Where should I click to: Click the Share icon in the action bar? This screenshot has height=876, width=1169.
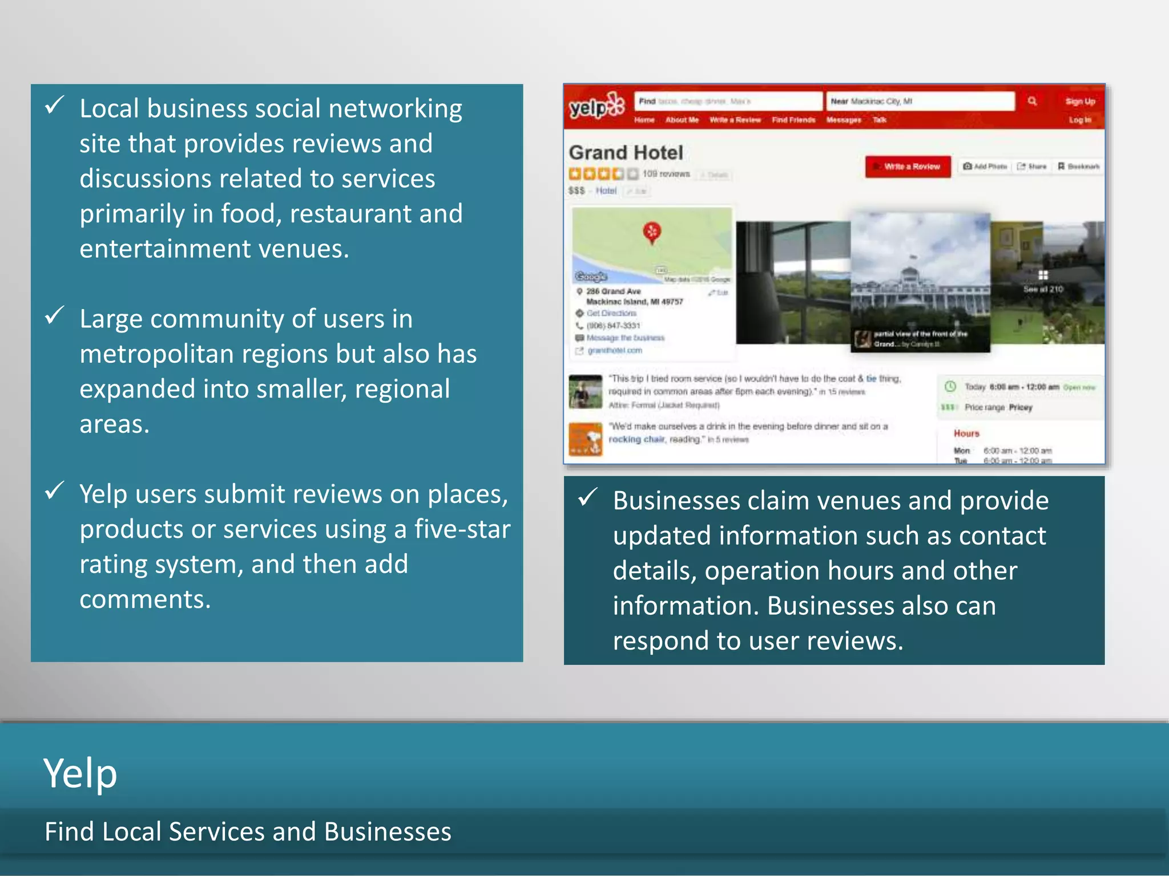pyautogui.click(x=1021, y=167)
